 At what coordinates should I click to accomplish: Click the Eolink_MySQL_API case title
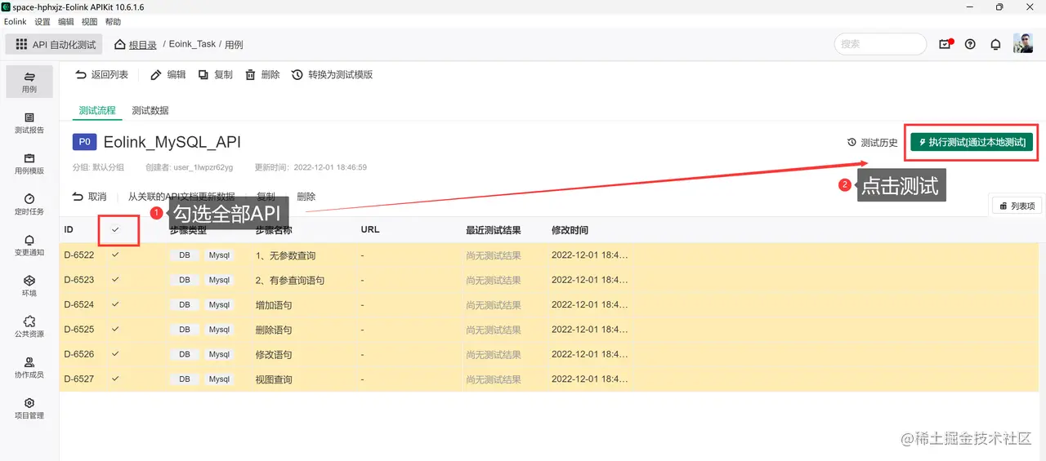click(172, 142)
